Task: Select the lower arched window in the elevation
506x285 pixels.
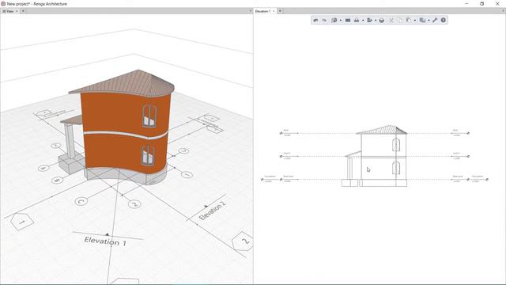Action: pyautogui.click(x=396, y=168)
